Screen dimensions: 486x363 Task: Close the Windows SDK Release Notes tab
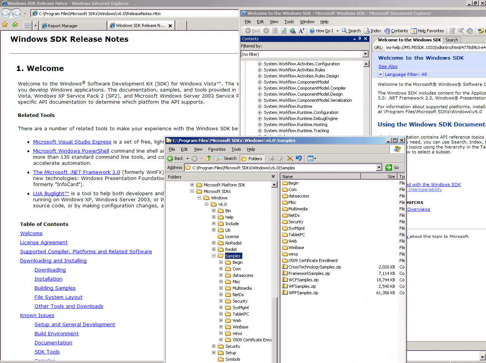170,26
